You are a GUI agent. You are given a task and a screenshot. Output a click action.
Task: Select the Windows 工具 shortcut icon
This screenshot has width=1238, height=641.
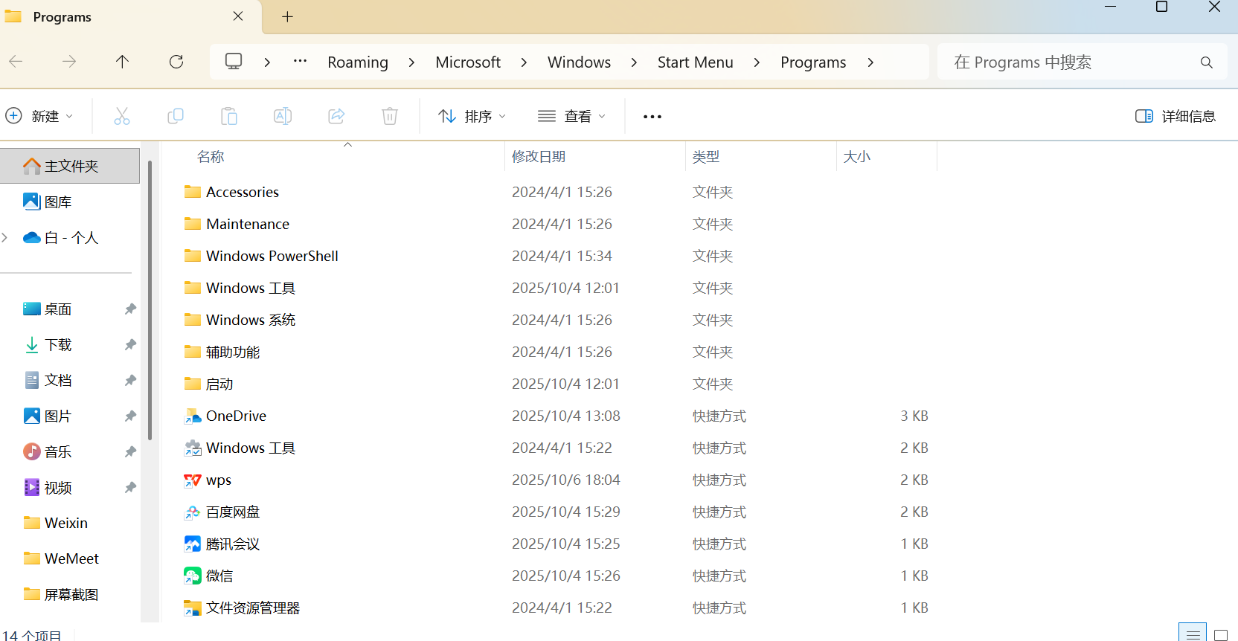pyautogui.click(x=193, y=448)
